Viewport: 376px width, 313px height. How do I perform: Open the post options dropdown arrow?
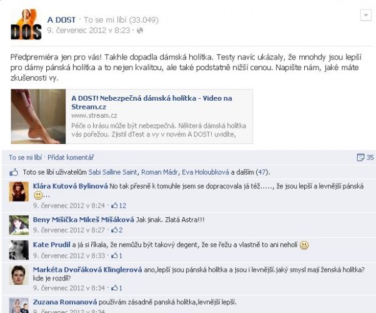[365, 16]
